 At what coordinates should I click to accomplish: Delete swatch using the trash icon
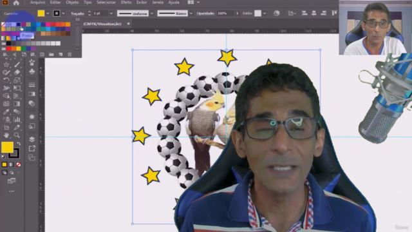pyautogui.click(x=70, y=54)
